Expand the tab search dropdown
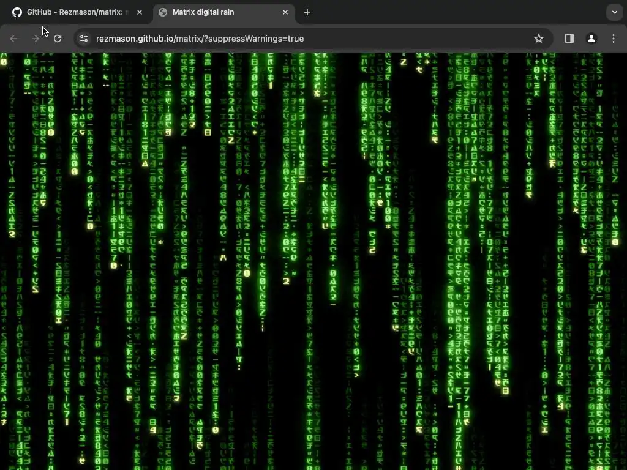This screenshot has height=470, width=627. pyautogui.click(x=615, y=12)
